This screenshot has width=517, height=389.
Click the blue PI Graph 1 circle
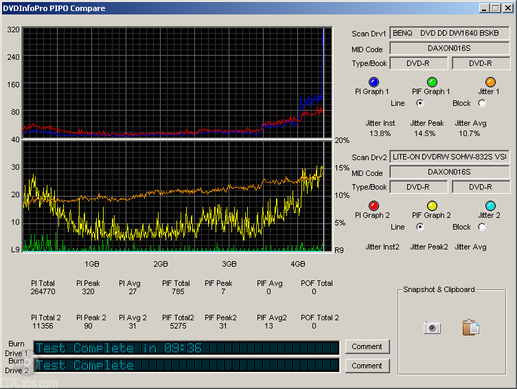click(x=374, y=82)
